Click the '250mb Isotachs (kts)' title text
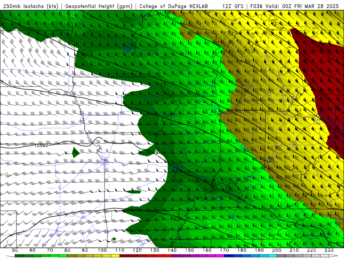The image size is (344, 258). (31, 6)
